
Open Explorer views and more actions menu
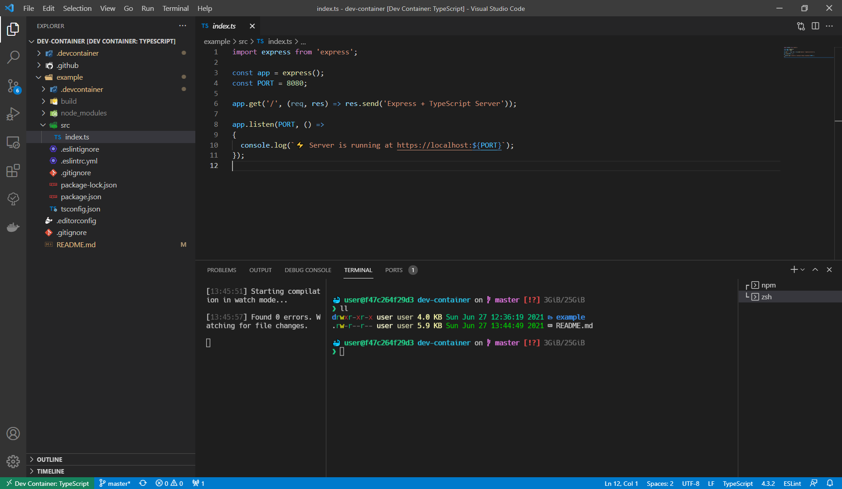(x=183, y=26)
